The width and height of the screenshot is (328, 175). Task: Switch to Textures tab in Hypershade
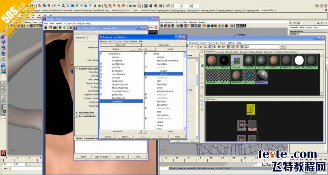click(219, 52)
